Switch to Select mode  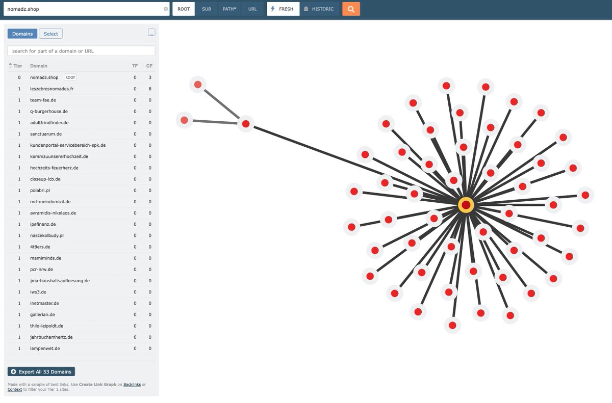click(x=50, y=33)
